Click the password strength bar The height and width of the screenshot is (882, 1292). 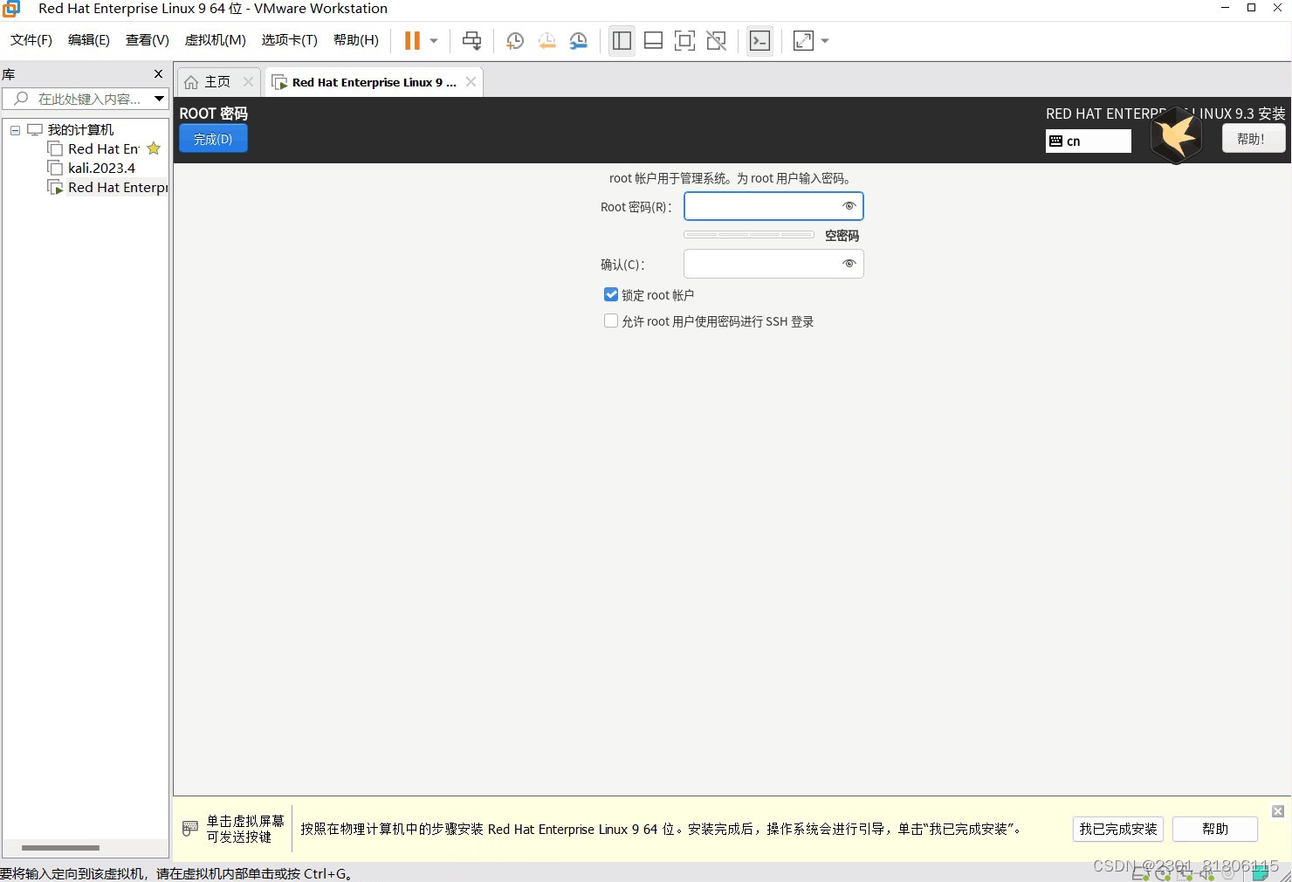[x=749, y=235]
